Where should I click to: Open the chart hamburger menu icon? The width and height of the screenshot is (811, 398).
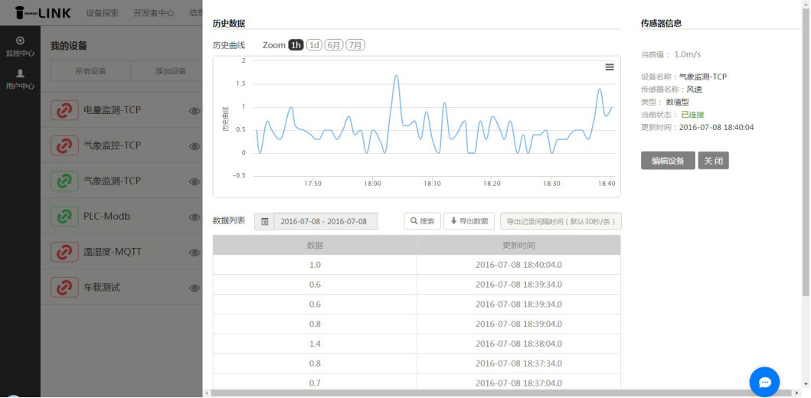[x=610, y=67]
